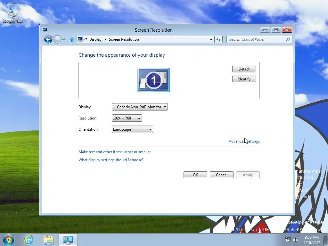This screenshot has height=246, width=328.
Task: Close the Screen Resolution window
Action: pyautogui.click(x=287, y=30)
